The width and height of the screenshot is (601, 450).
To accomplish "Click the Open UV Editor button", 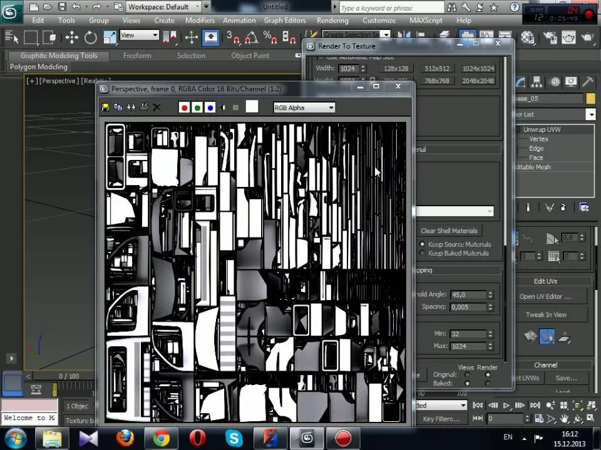I will (545, 296).
